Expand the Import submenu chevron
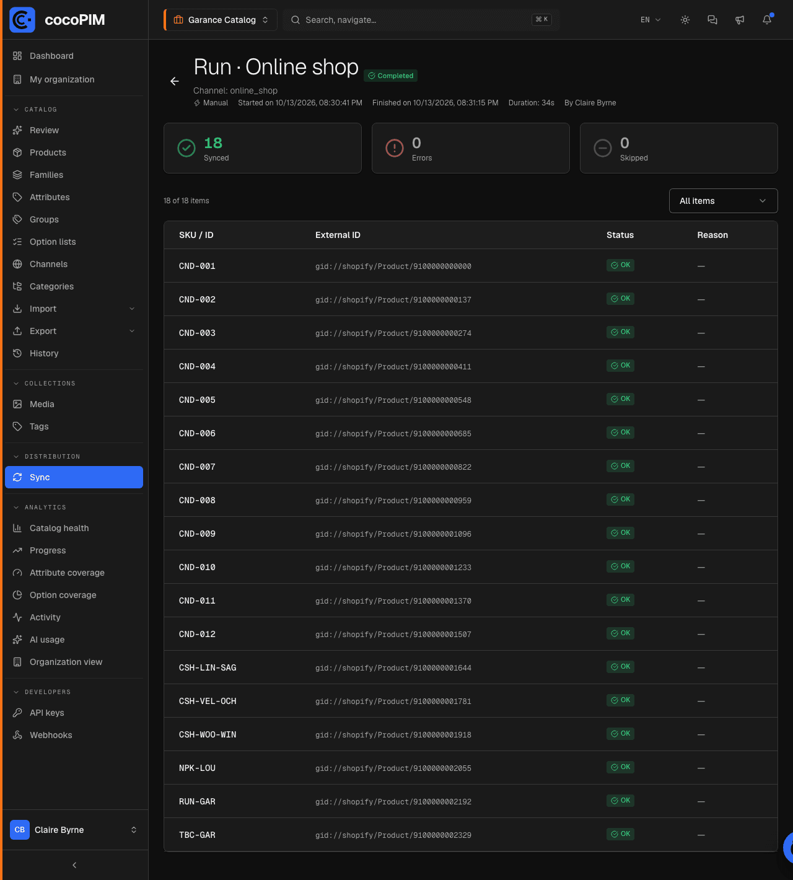This screenshot has height=880, width=793. pyautogui.click(x=132, y=309)
